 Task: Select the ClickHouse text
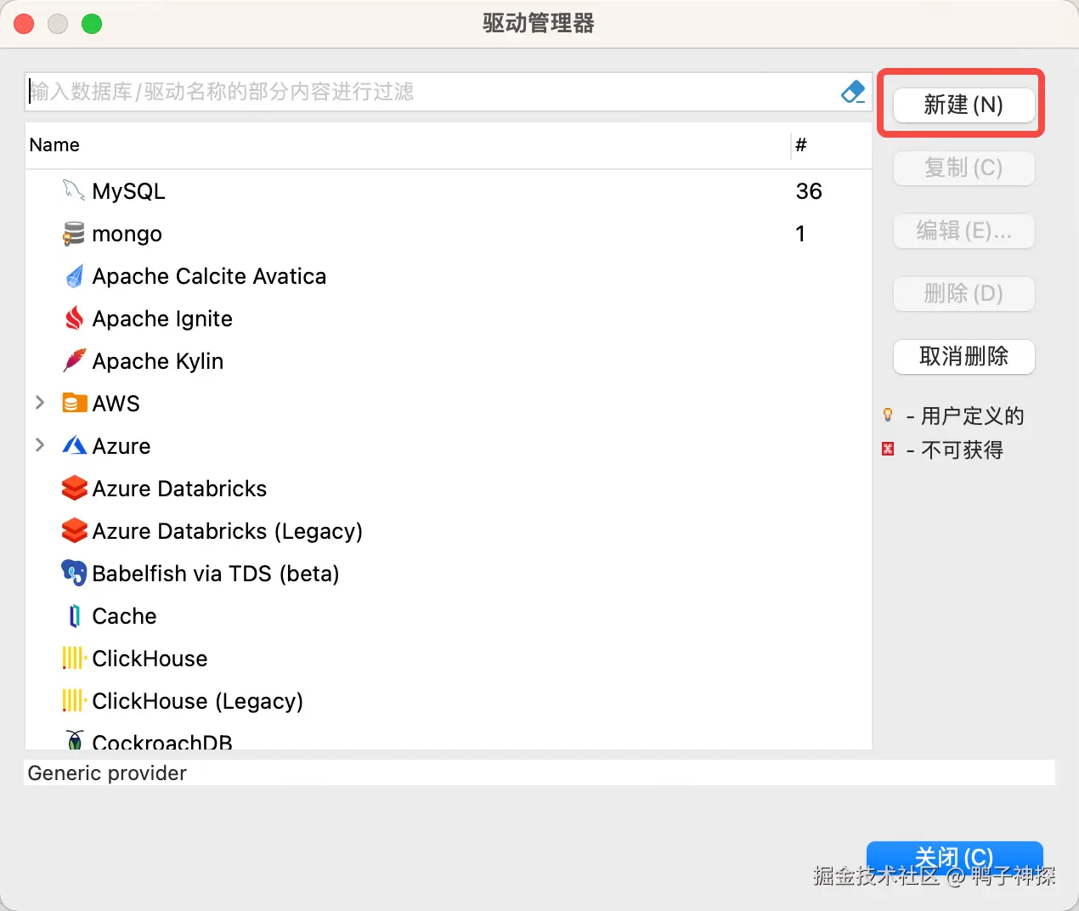tap(150, 659)
